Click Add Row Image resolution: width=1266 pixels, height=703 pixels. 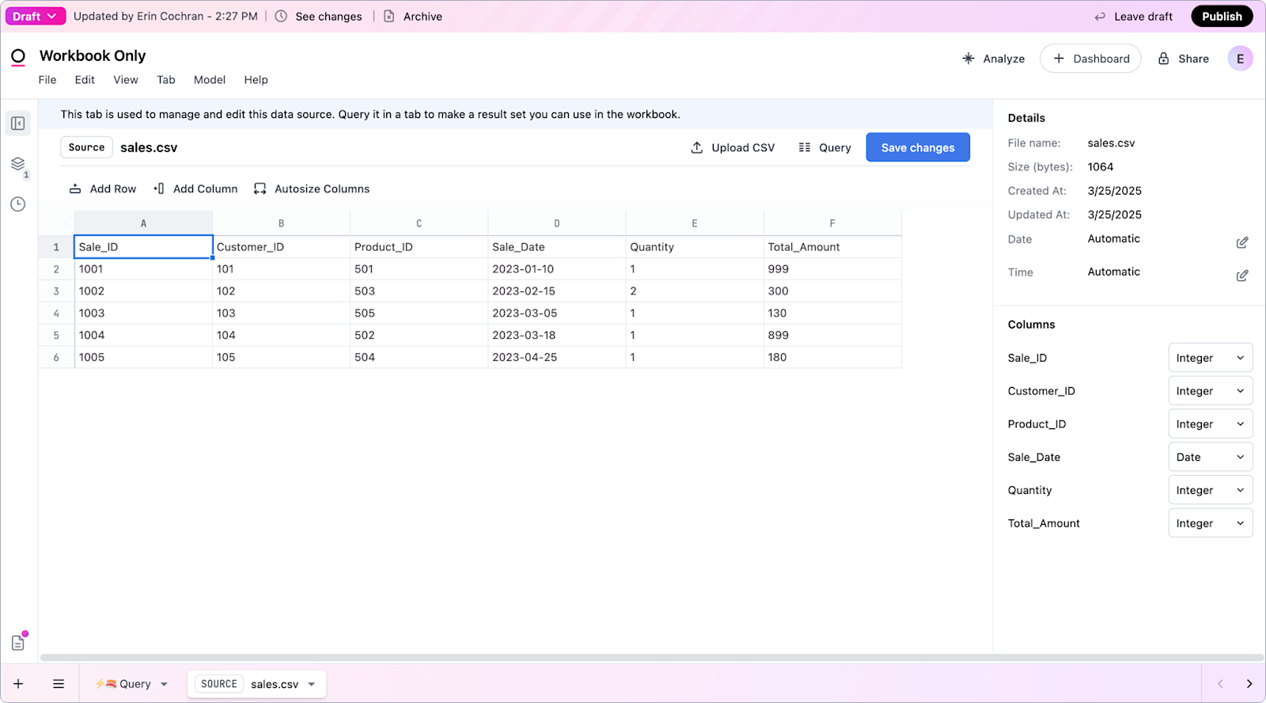coord(103,188)
